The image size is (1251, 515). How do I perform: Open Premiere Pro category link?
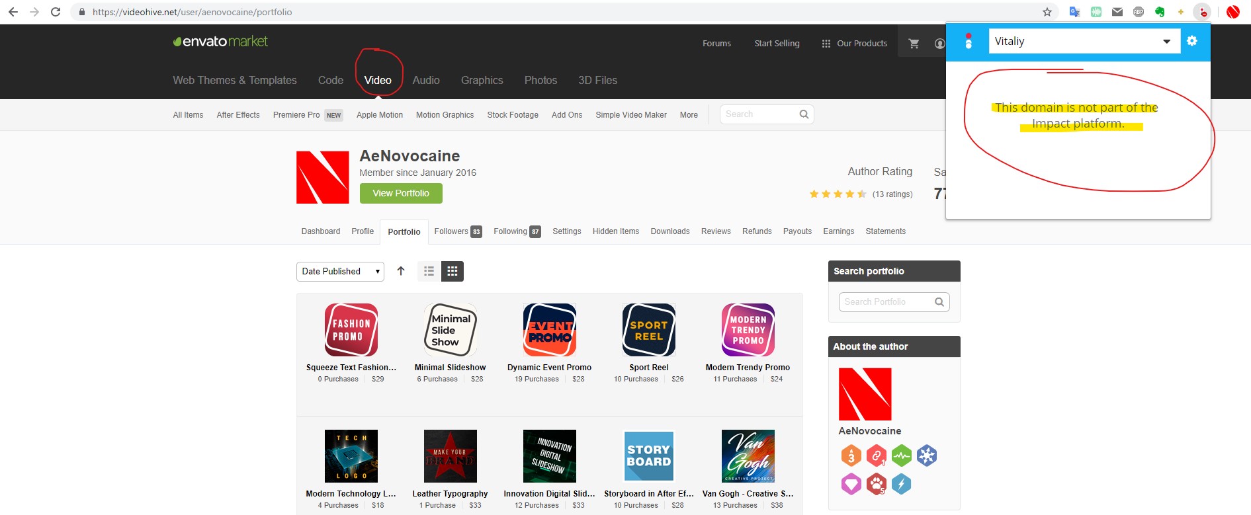[296, 115]
